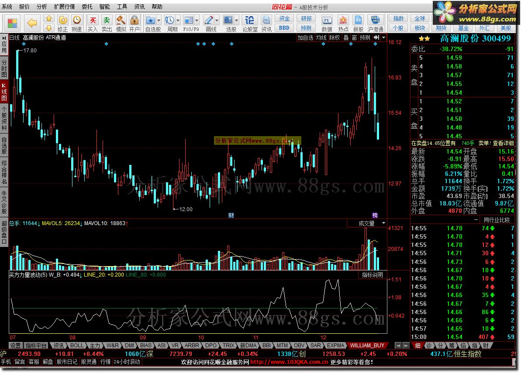Click 加自选 to add to watchlist

click(x=305, y=38)
